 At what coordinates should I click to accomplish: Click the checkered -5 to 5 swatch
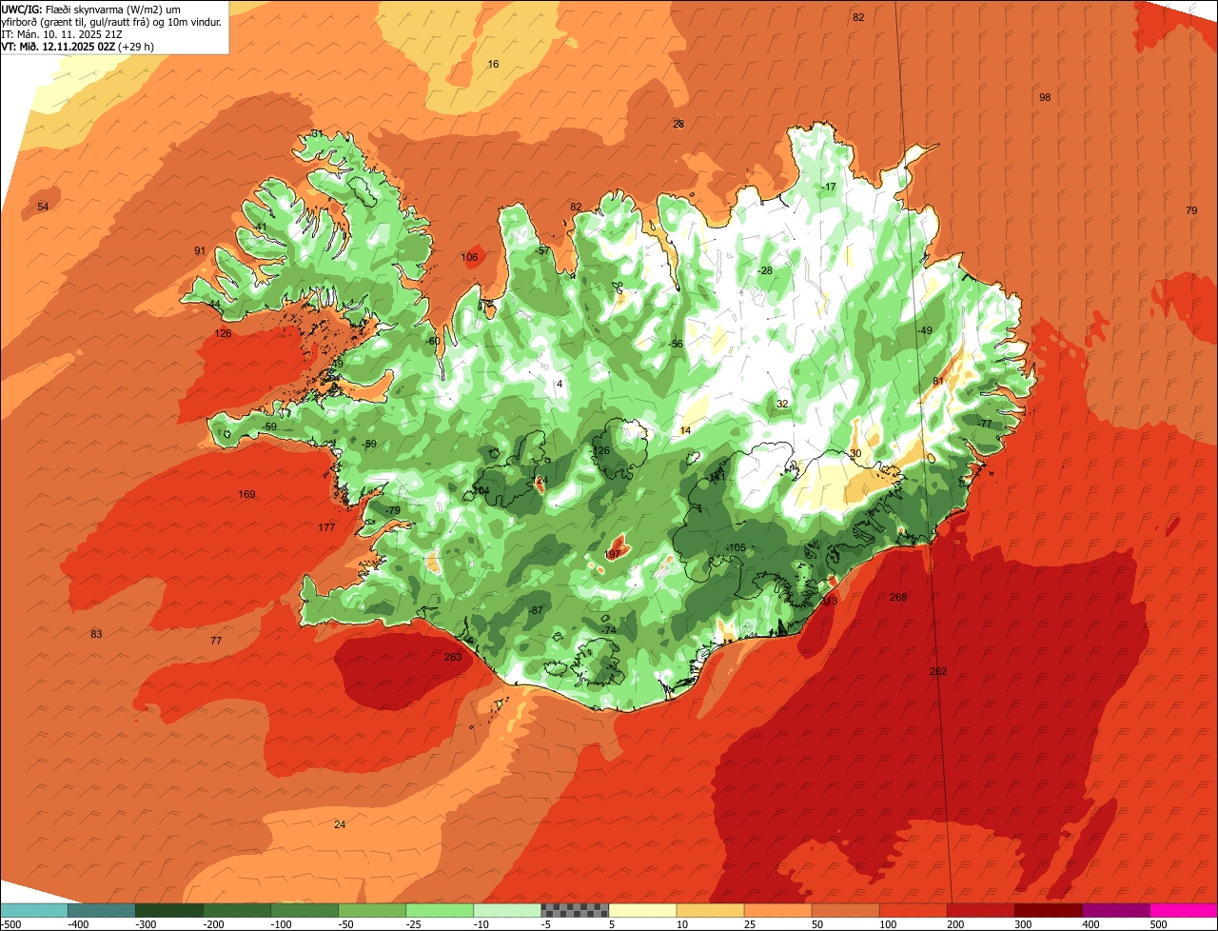click(x=575, y=910)
